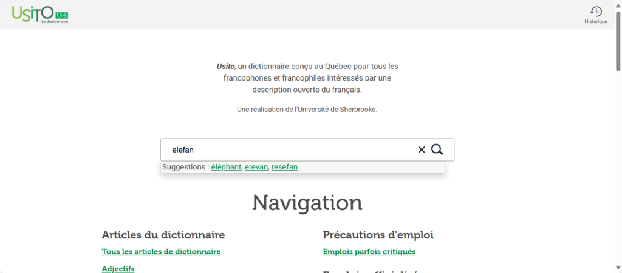622x273 pixels.
Task: Choose the suggestion "erevan"
Action: click(256, 167)
